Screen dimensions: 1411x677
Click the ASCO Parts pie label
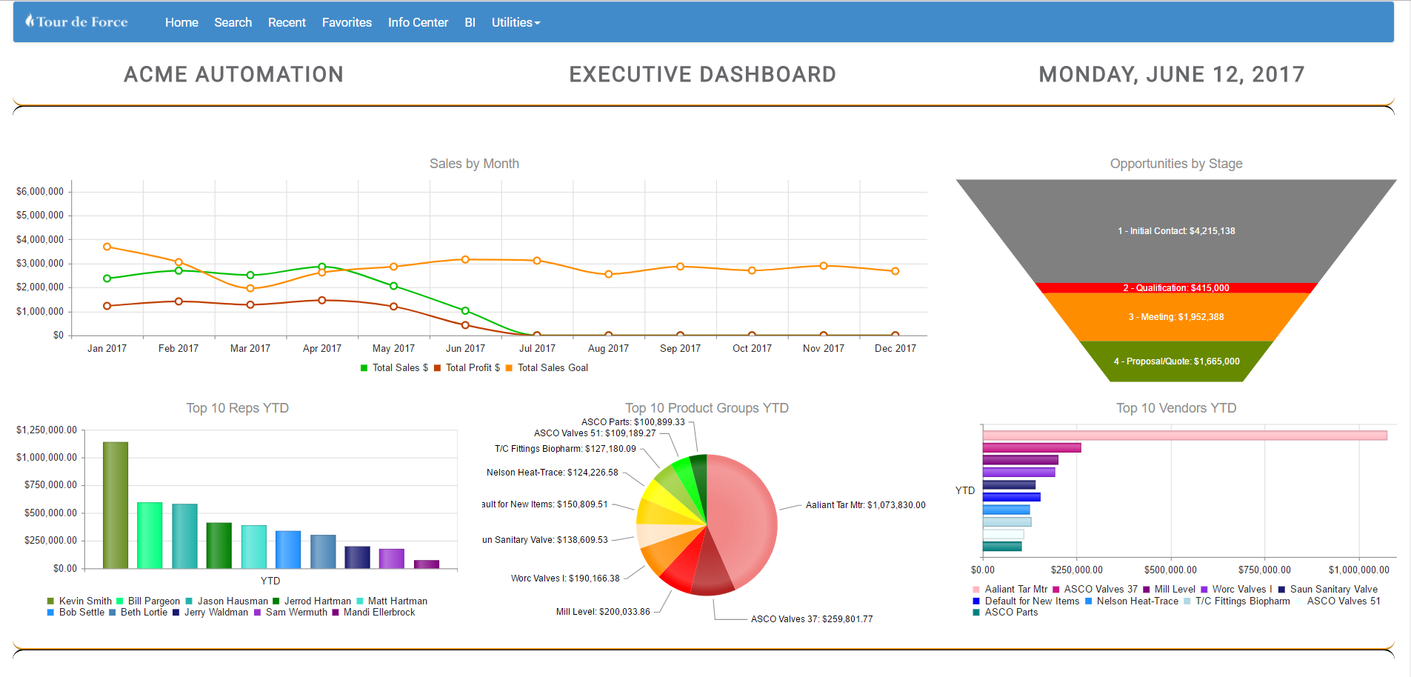click(633, 422)
